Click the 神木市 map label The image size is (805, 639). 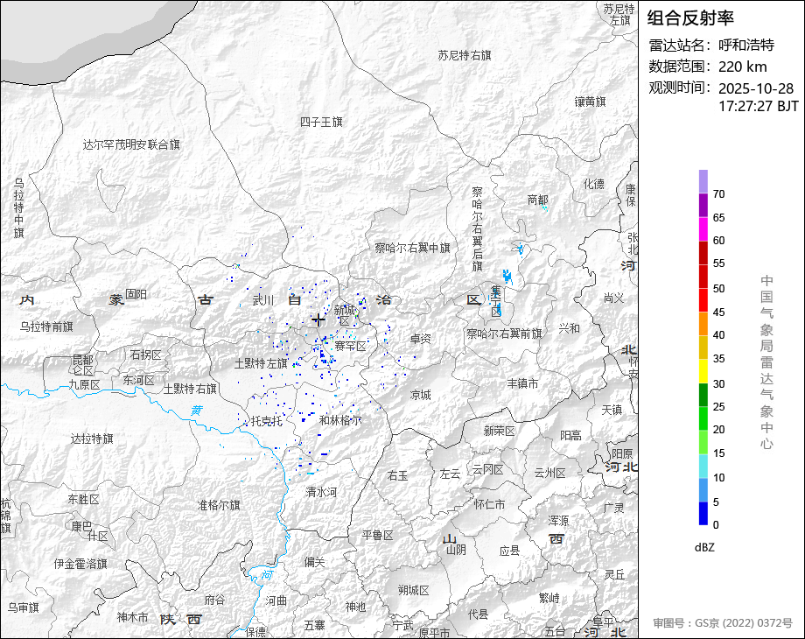(x=132, y=617)
